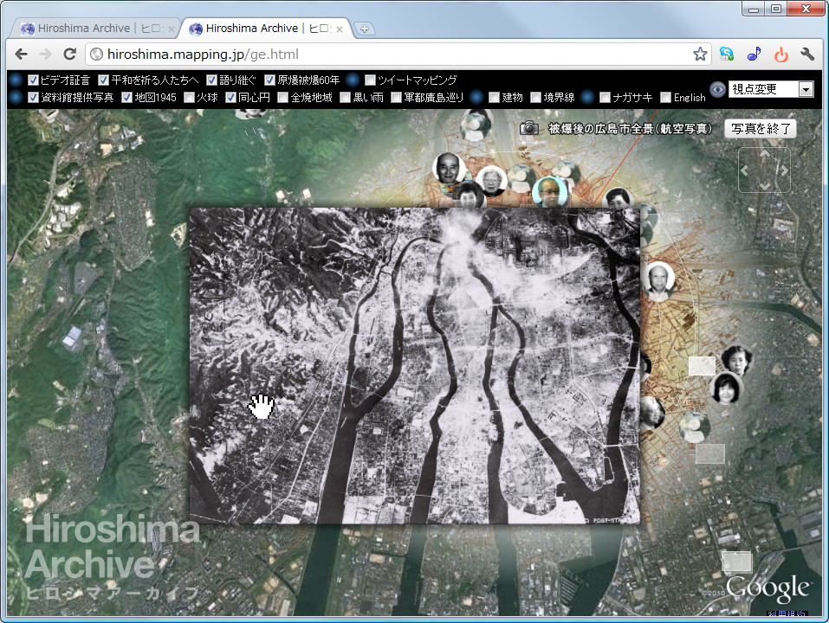Pan the map down with navigation arrow
Image resolution: width=829 pixels, height=623 pixels.
[x=765, y=186]
